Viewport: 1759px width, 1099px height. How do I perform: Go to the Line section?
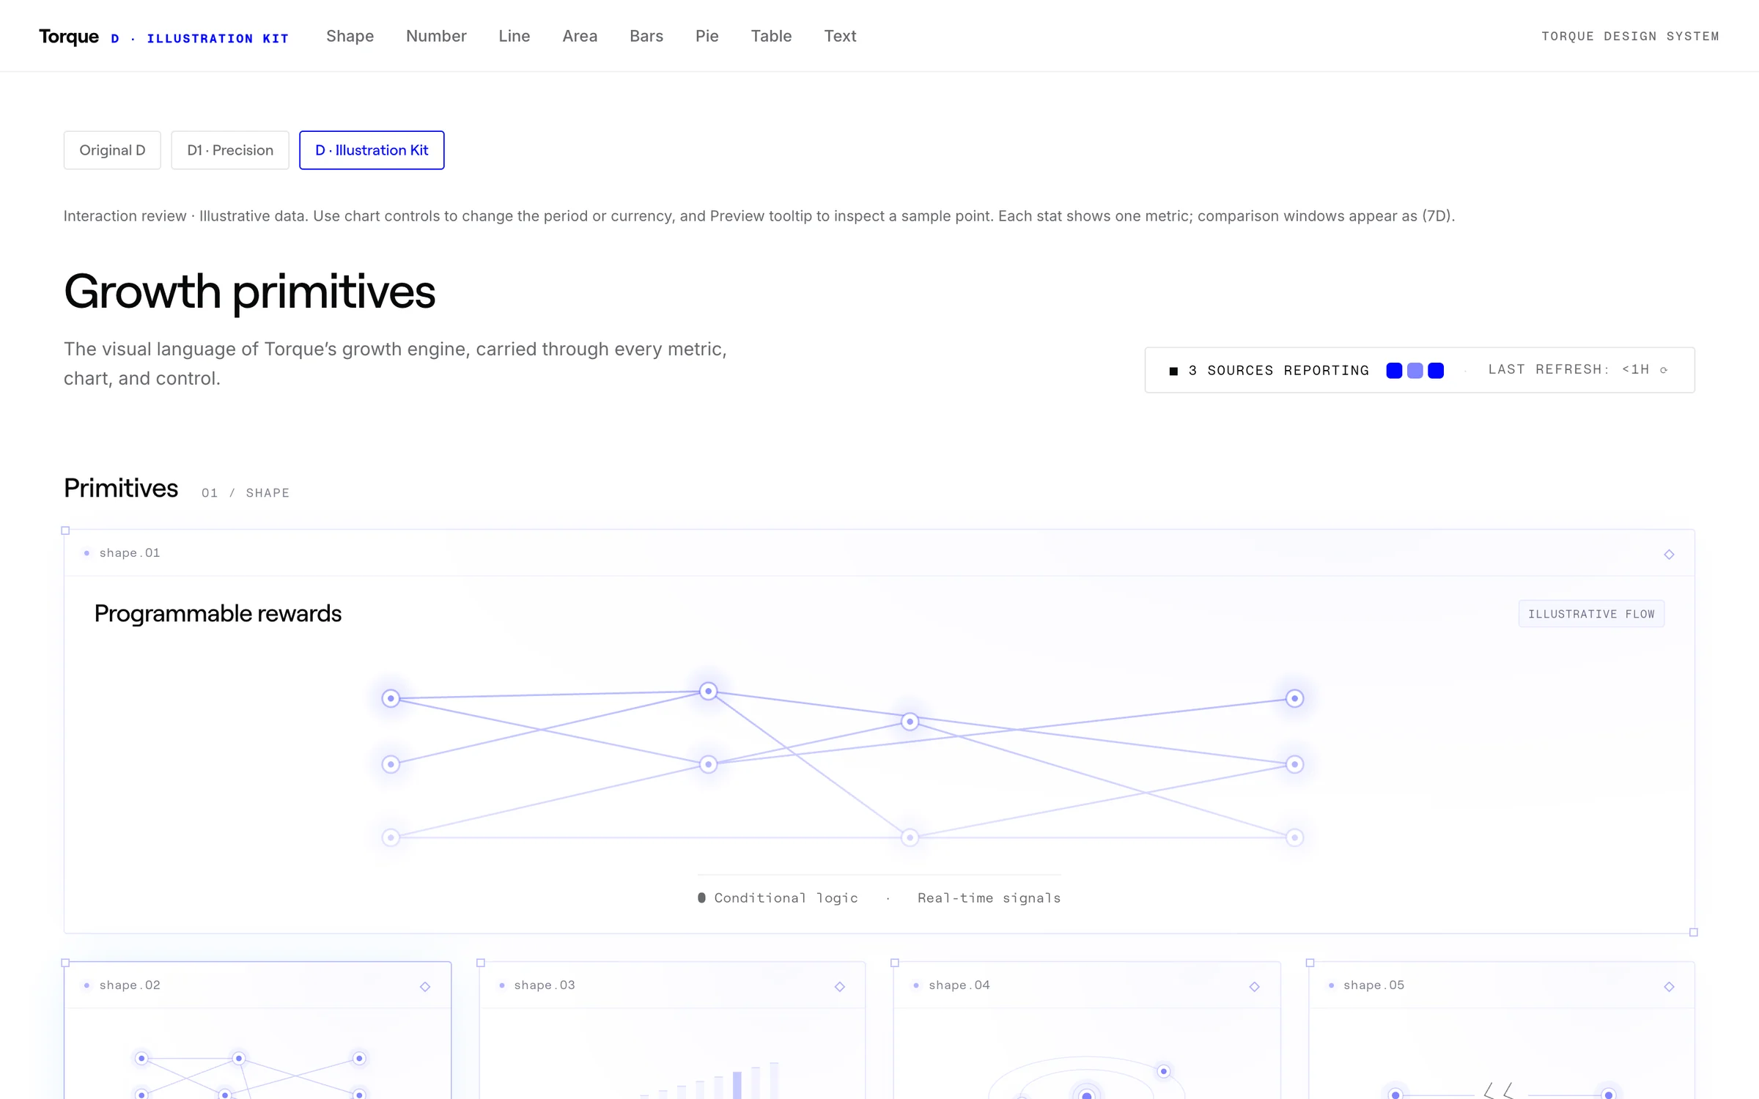515,36
